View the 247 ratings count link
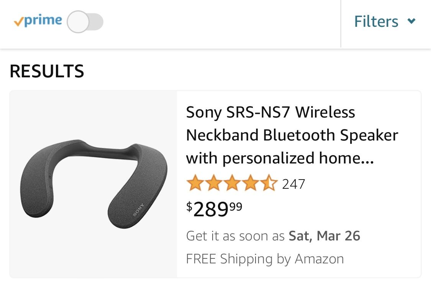The image size is (431, 281). pos(293,184)
